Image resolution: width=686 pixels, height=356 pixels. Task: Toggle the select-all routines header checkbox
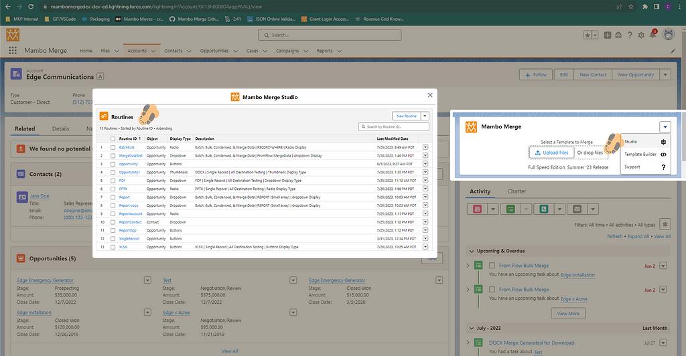113,139
